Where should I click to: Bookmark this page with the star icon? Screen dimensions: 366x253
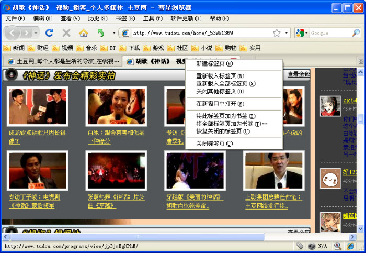tap(277, 33)
